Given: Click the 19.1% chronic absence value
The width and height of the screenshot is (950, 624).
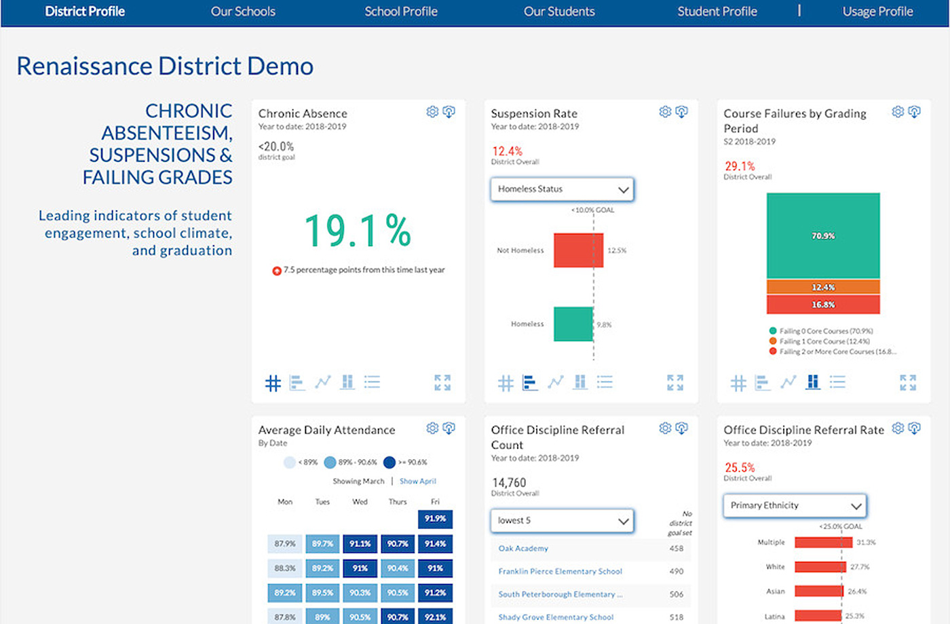Looking at the screenshot, I should [x=358, y=231].
